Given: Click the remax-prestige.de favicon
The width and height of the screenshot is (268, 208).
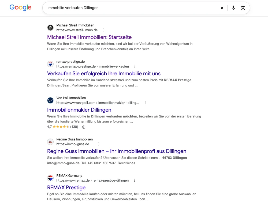Looking at the screenshot, I should point(50,64).
